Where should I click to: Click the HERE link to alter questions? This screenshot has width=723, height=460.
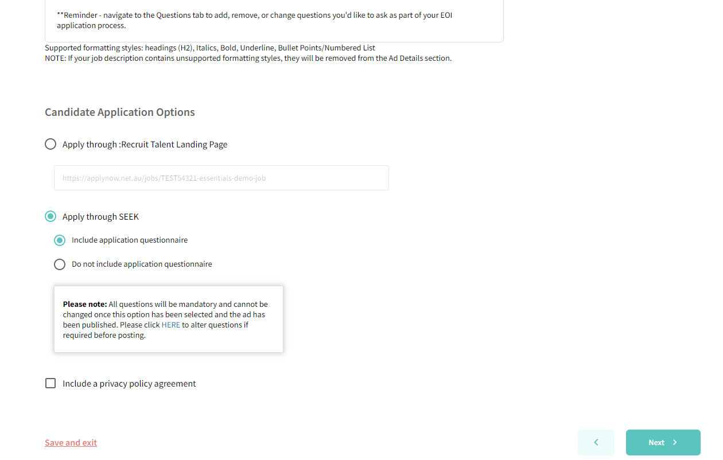point(170,325)
